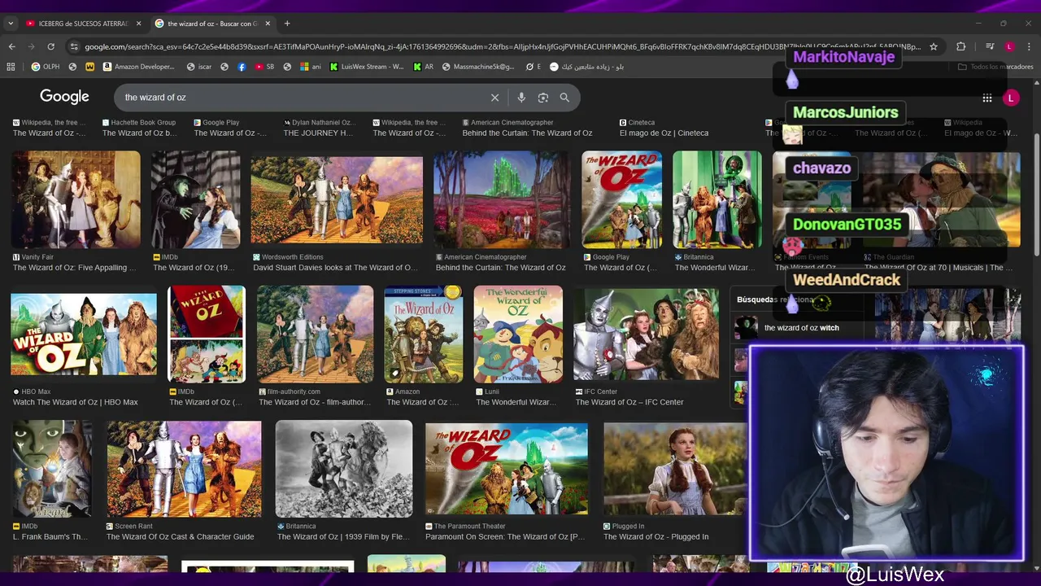The width and height of the screenshot is (1041, 586).
Task: Open OLPH bookmark
Action: (x=46, y=67)
